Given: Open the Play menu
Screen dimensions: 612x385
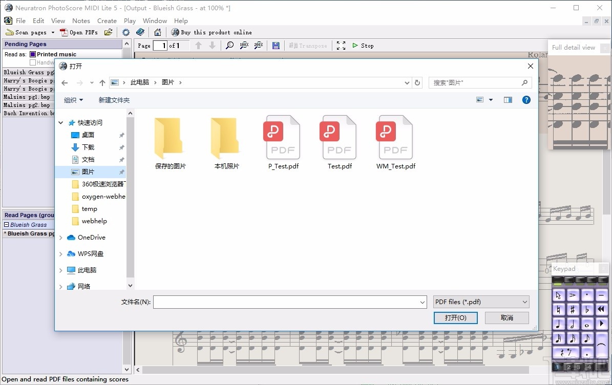Looking at the screenshot, I should click(x=130, y=20).
